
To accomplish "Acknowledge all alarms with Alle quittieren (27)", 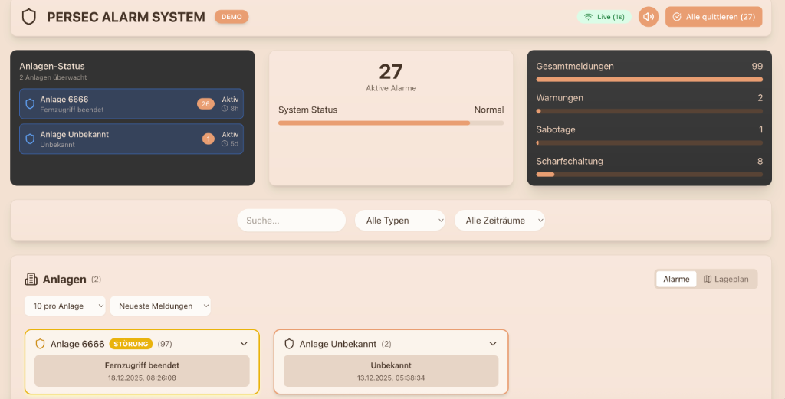I will point(714,17).
